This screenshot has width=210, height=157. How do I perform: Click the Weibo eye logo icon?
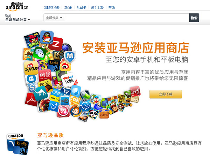(x=65, y=66)
